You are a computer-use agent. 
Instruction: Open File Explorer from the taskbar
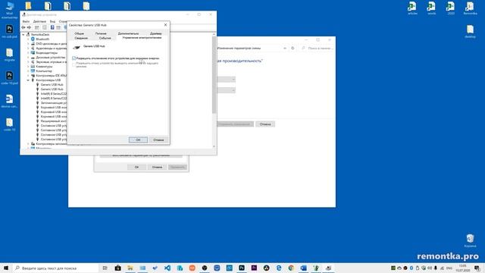[130, 268]
